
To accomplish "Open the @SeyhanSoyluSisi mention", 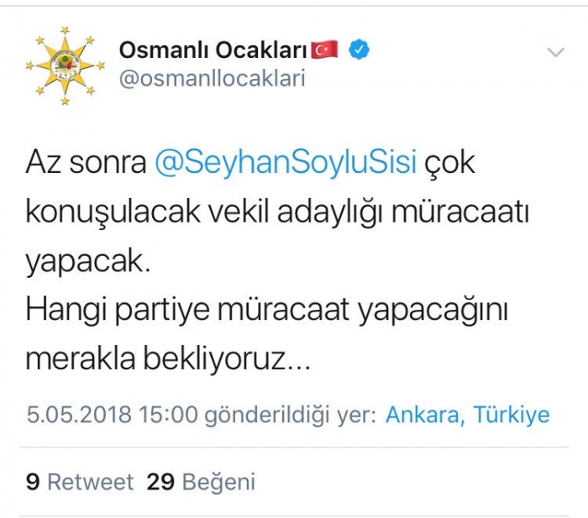I will click(x=286, y=162).
